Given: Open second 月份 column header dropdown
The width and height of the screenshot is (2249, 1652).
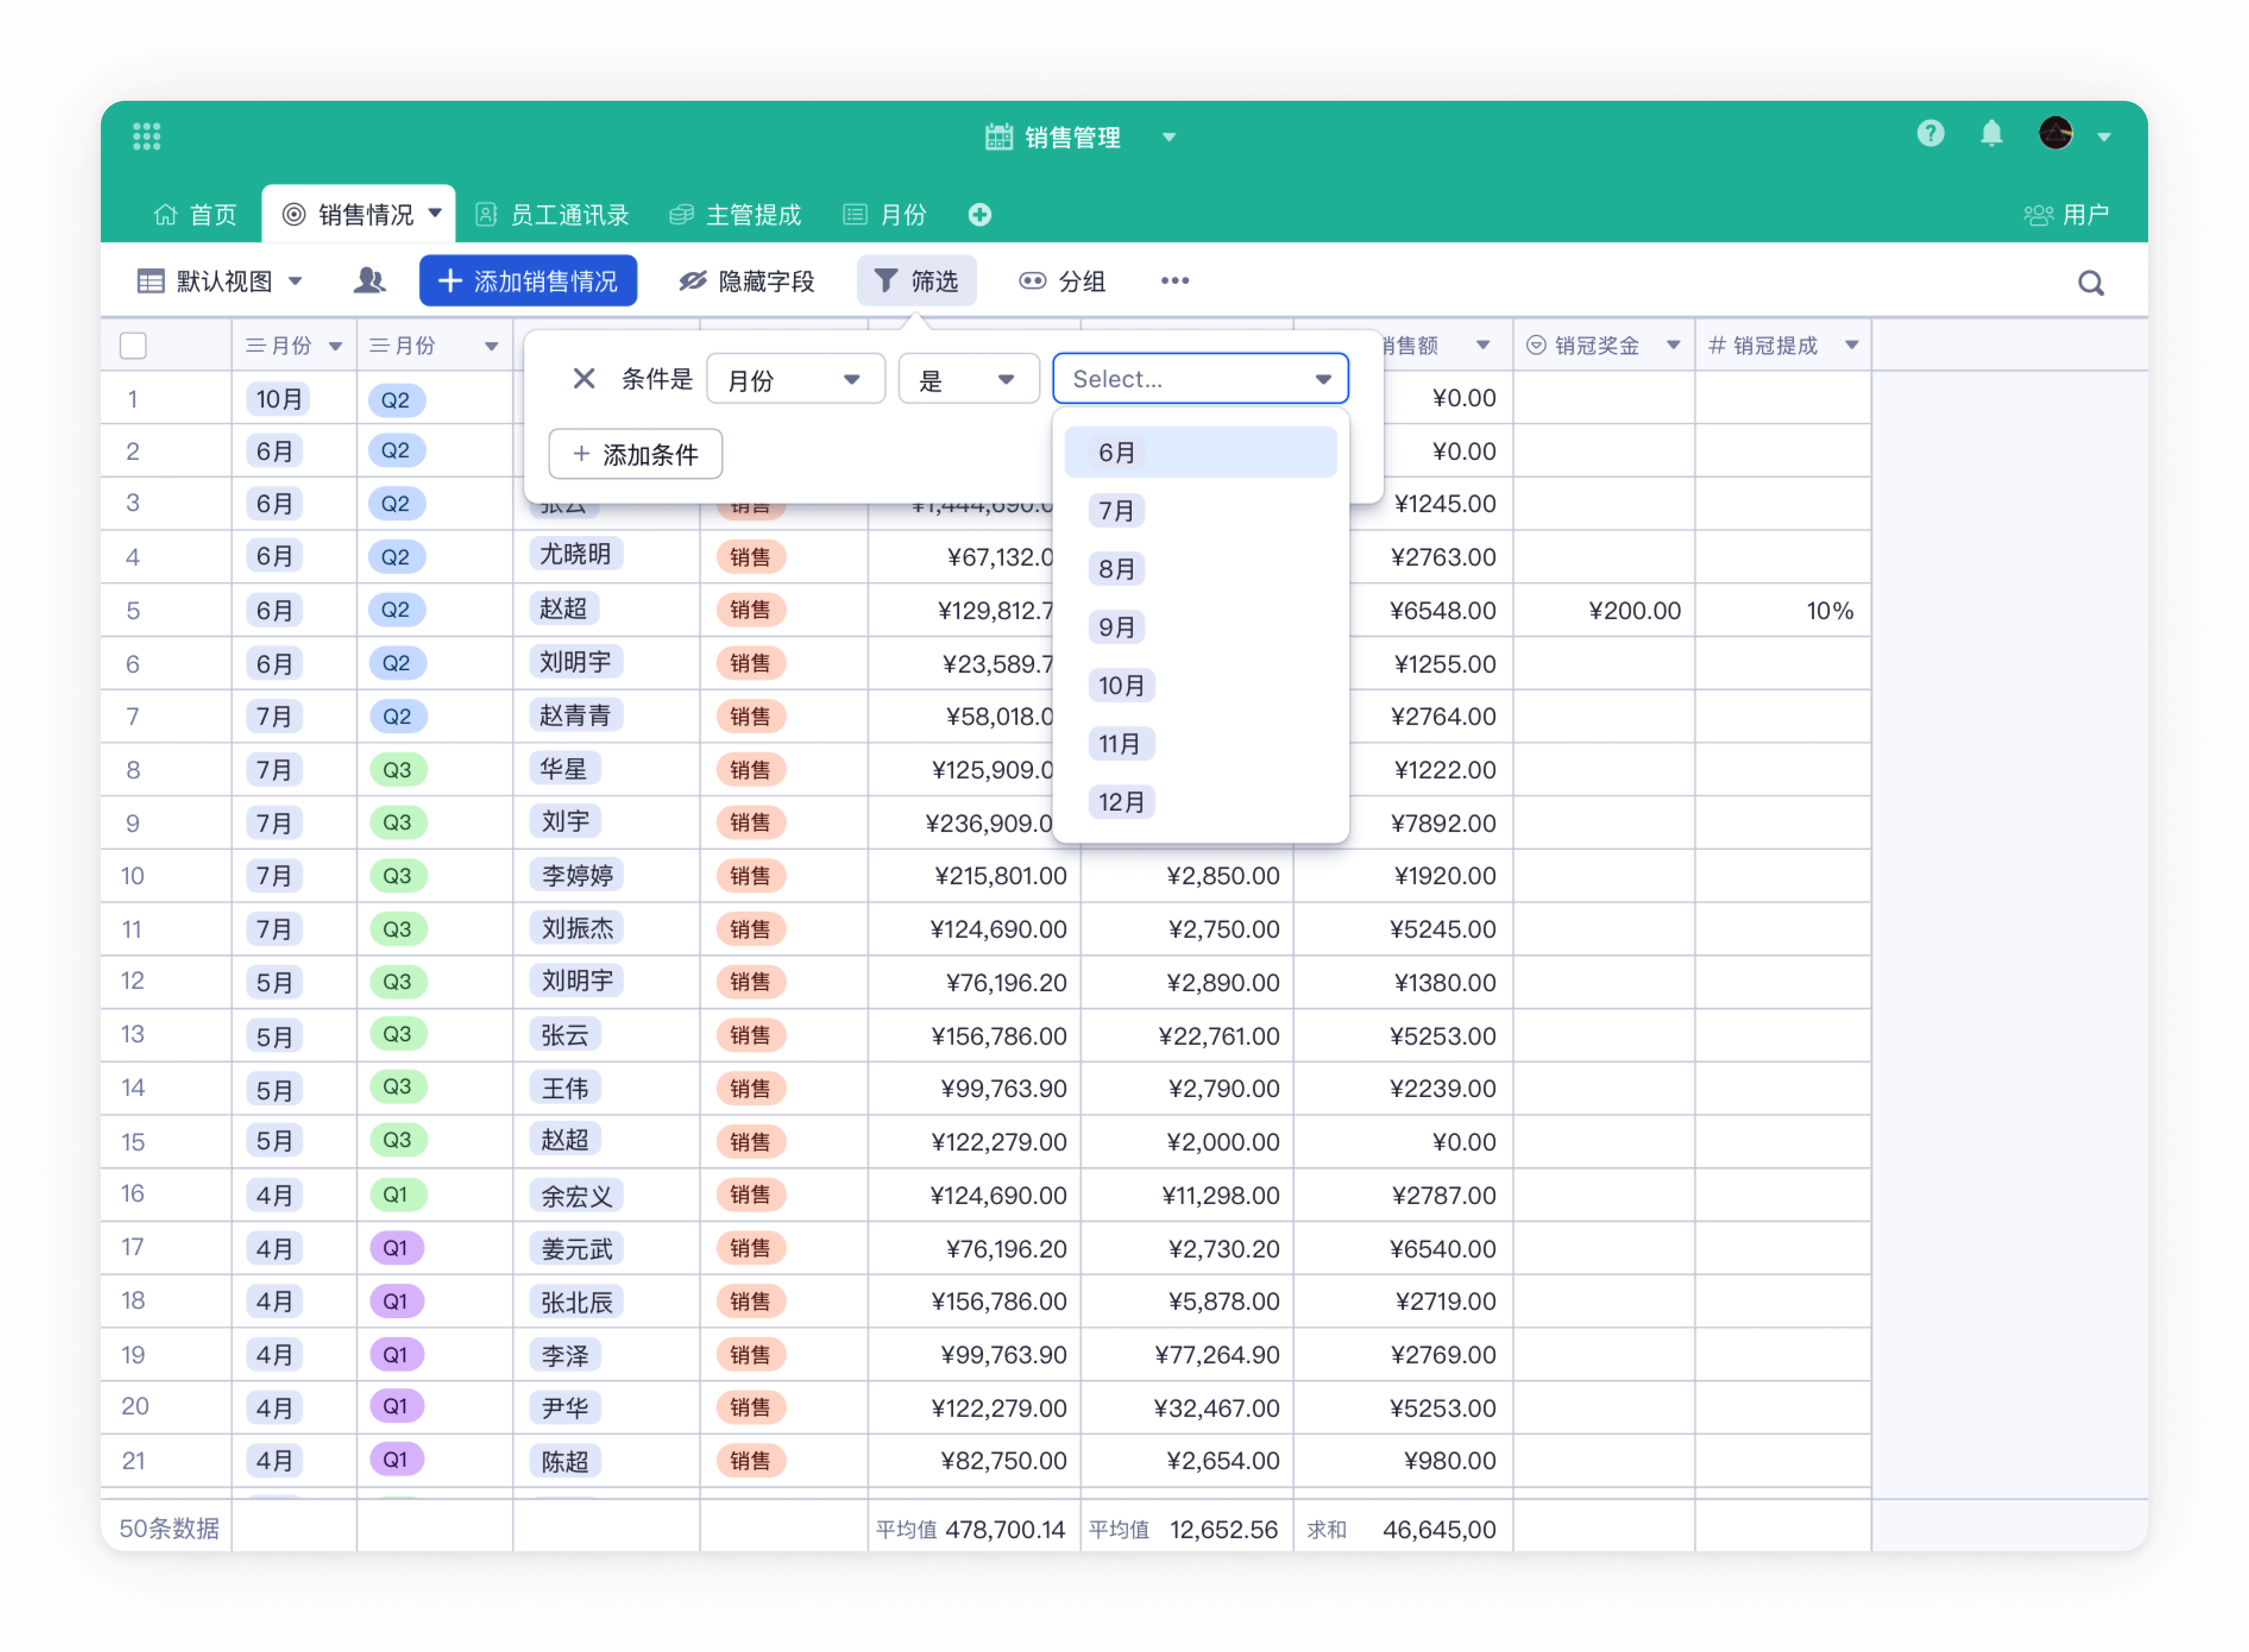Looking at the screenshot, I should (x=491, y=346).
